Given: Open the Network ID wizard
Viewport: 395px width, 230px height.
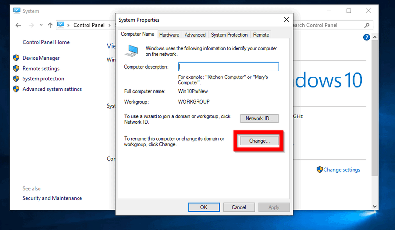Looking at the screenshot, I should [260, 118].
